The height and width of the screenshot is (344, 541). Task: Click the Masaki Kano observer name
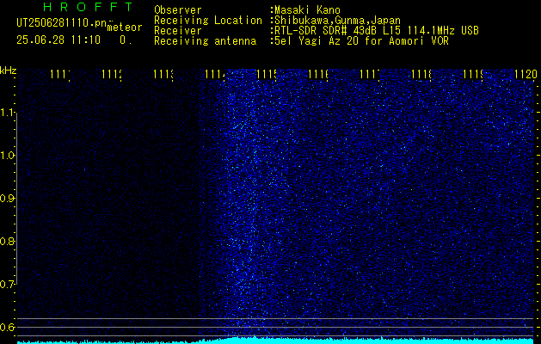point(305,10)
